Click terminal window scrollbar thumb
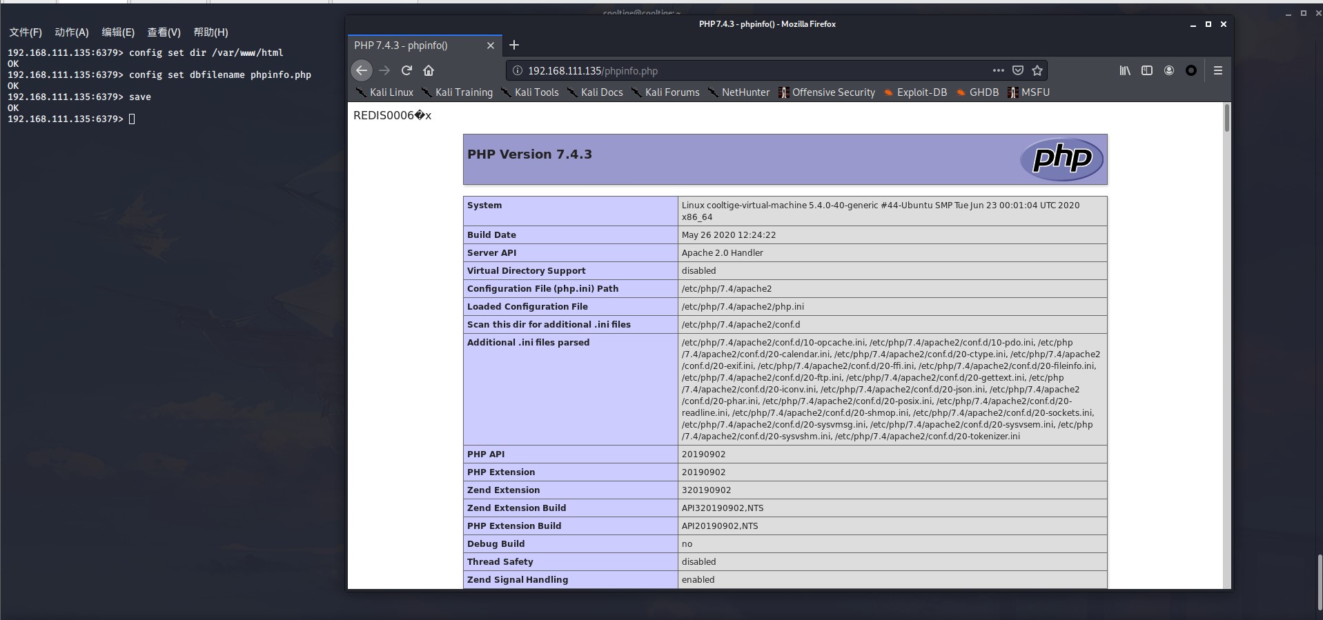The height and width of the screenshot is (620, 1323). click(x=1319, y=582)
